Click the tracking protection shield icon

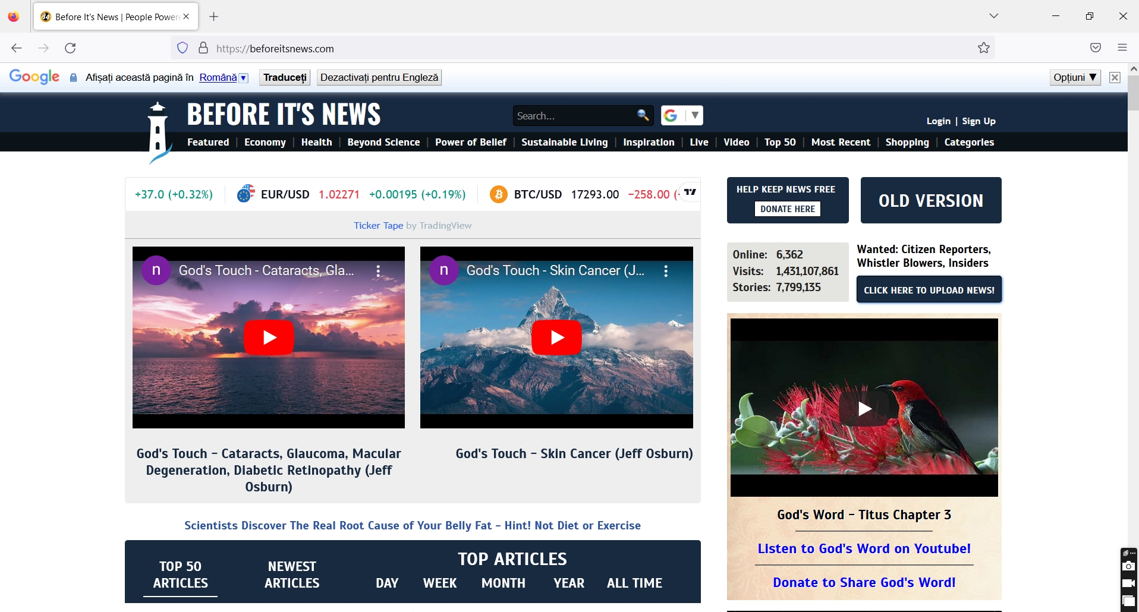(x=182, y=48)
